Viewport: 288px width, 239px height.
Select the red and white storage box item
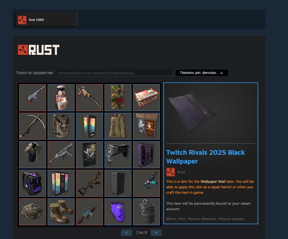(146, 98)
